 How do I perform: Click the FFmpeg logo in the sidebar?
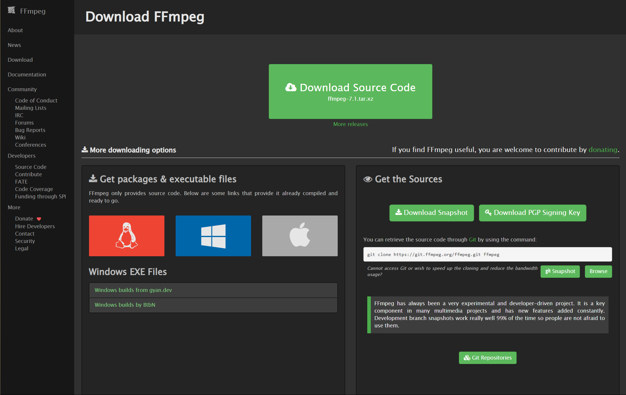tap(11, 10)
